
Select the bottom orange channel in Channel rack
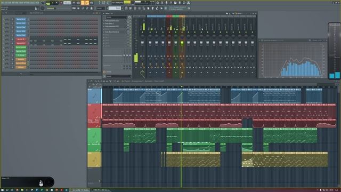21,67
